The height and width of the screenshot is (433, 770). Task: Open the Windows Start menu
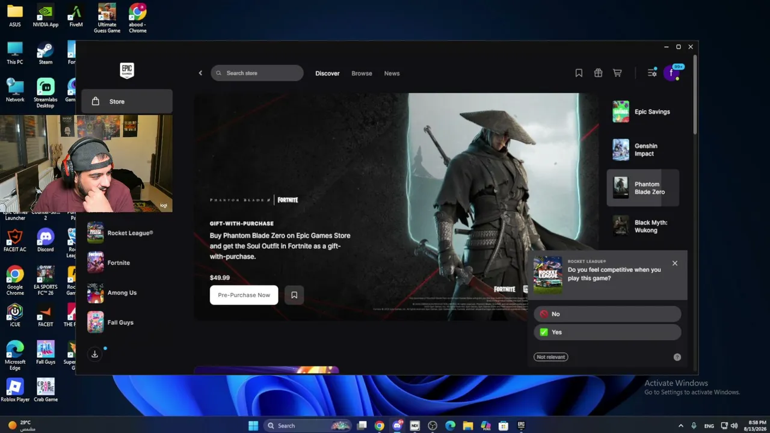point(253,426)
